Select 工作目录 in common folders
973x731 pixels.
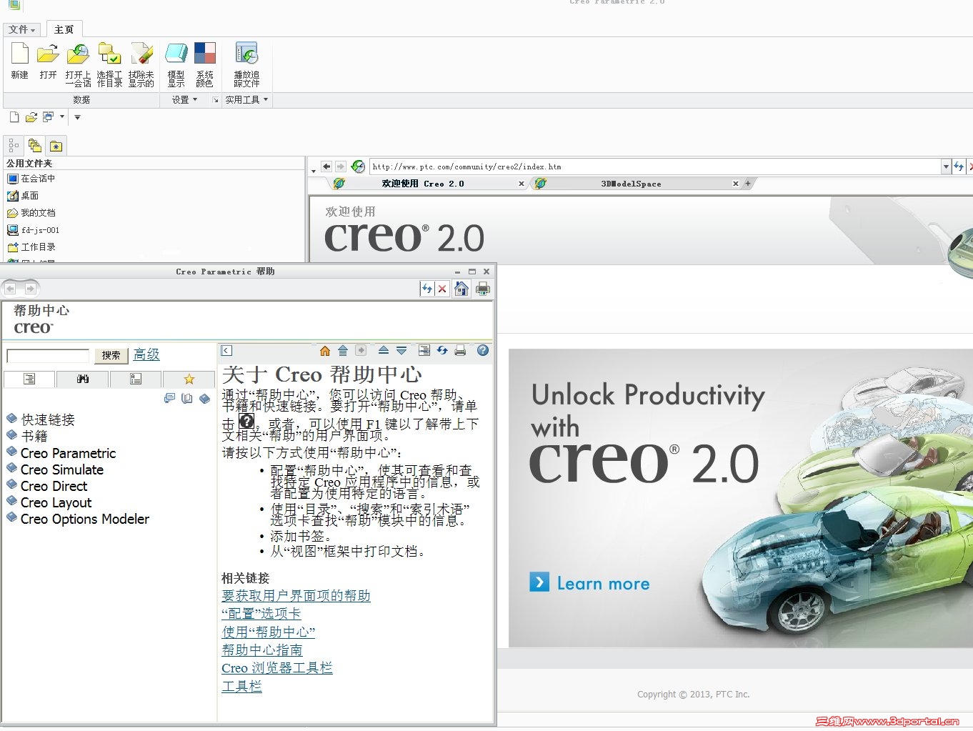point(31,247)
